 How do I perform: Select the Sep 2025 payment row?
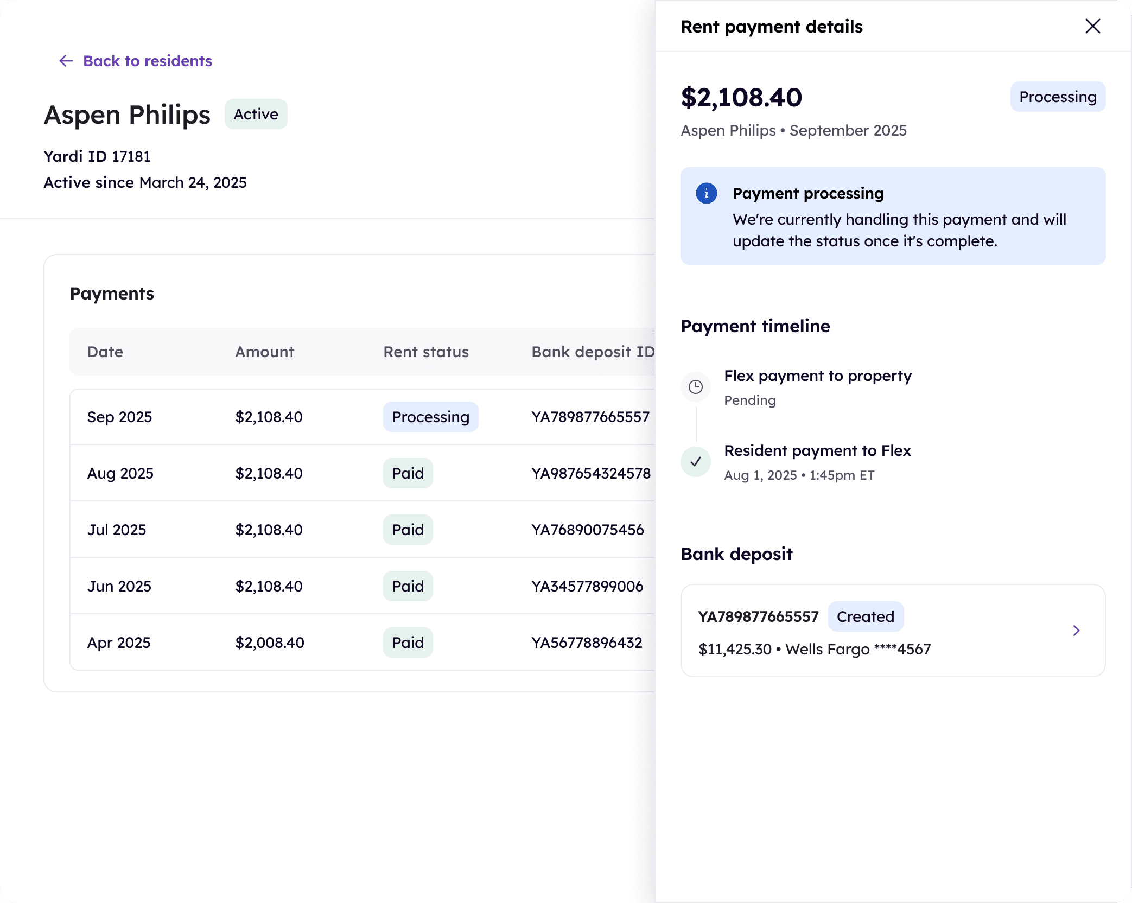(x=119, y=417)
